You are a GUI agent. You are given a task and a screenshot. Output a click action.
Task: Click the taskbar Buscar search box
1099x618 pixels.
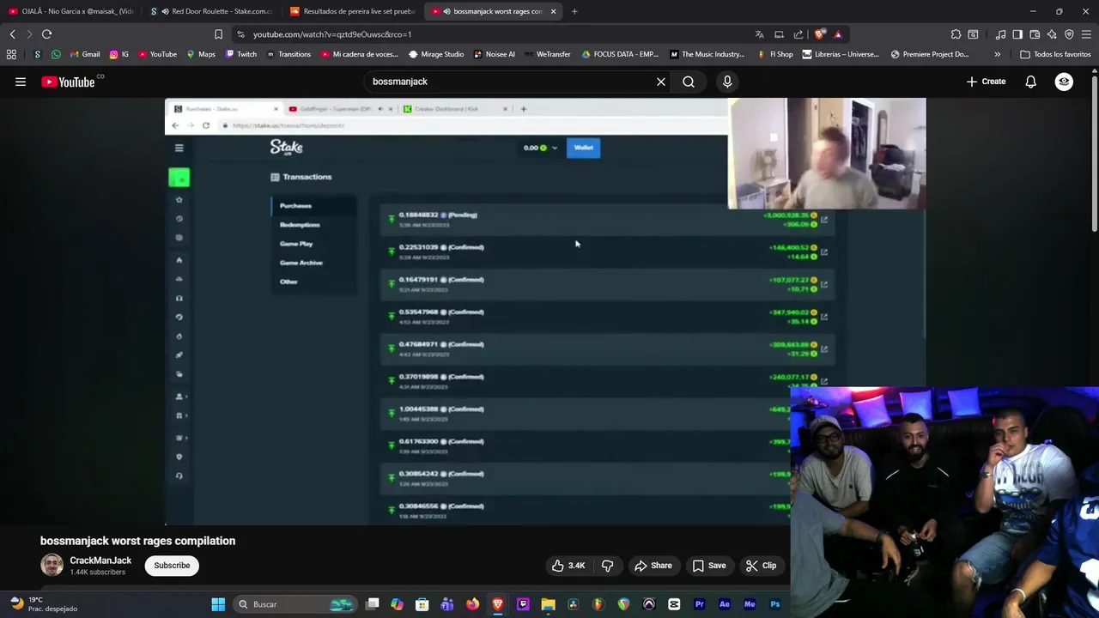pos(295,604)
